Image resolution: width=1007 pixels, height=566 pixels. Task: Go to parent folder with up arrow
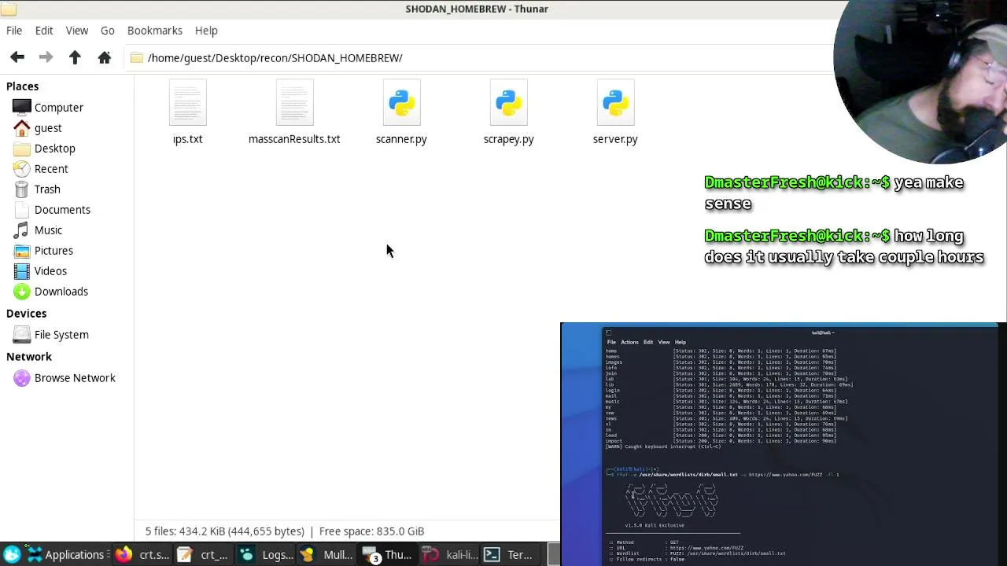[x=75, y=57]
